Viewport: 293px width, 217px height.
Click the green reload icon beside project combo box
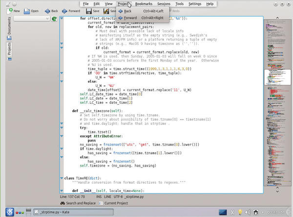54,19
